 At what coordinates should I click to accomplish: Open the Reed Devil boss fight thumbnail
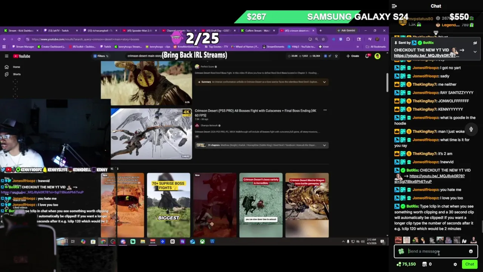click(146, 83)
